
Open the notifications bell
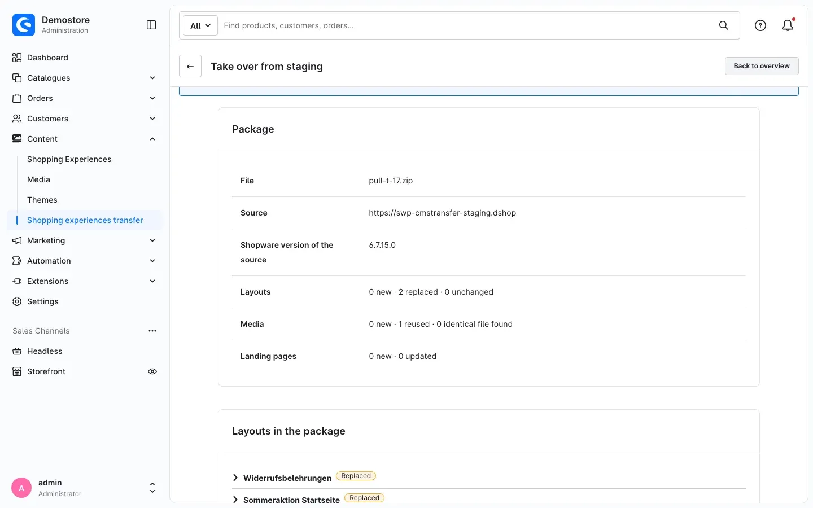point(788,25)
